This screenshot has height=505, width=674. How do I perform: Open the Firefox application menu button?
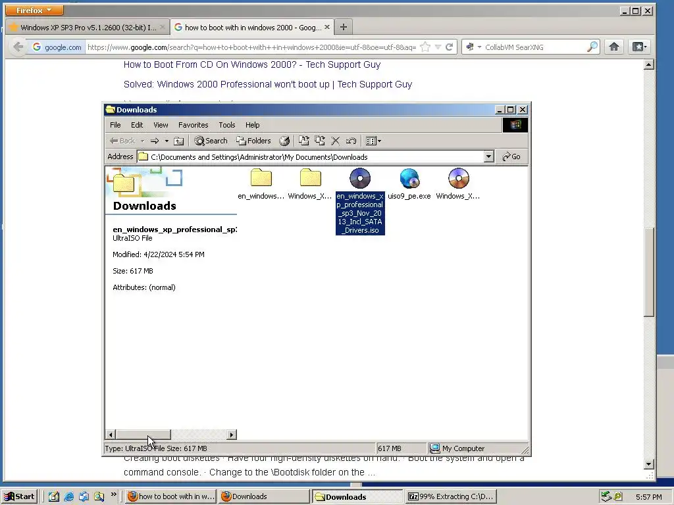tap(34, 10)
